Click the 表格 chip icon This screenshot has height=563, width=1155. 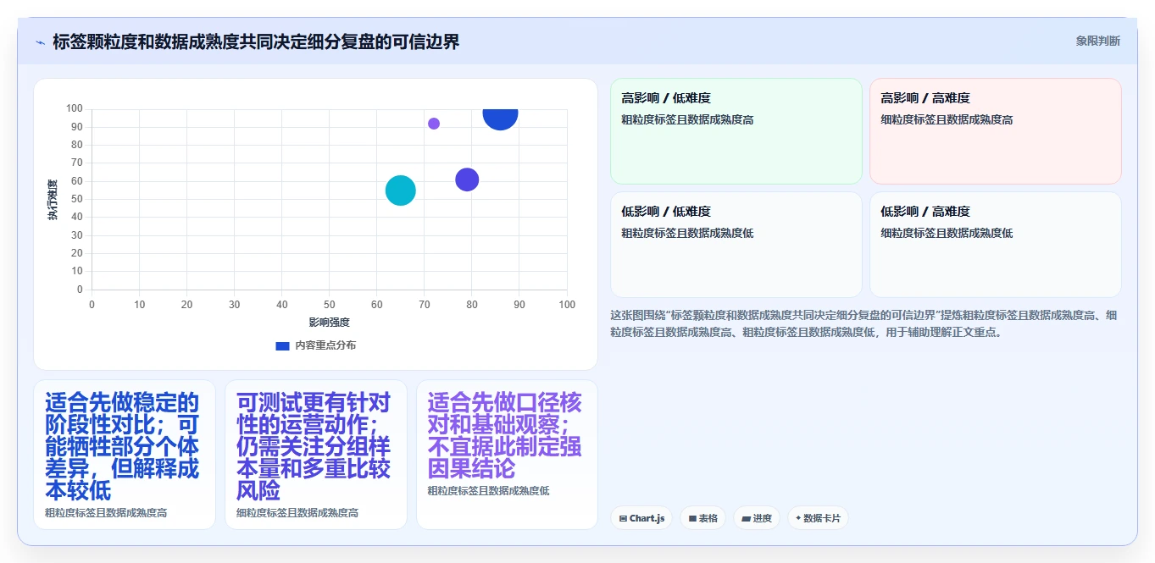coord(692,518)
